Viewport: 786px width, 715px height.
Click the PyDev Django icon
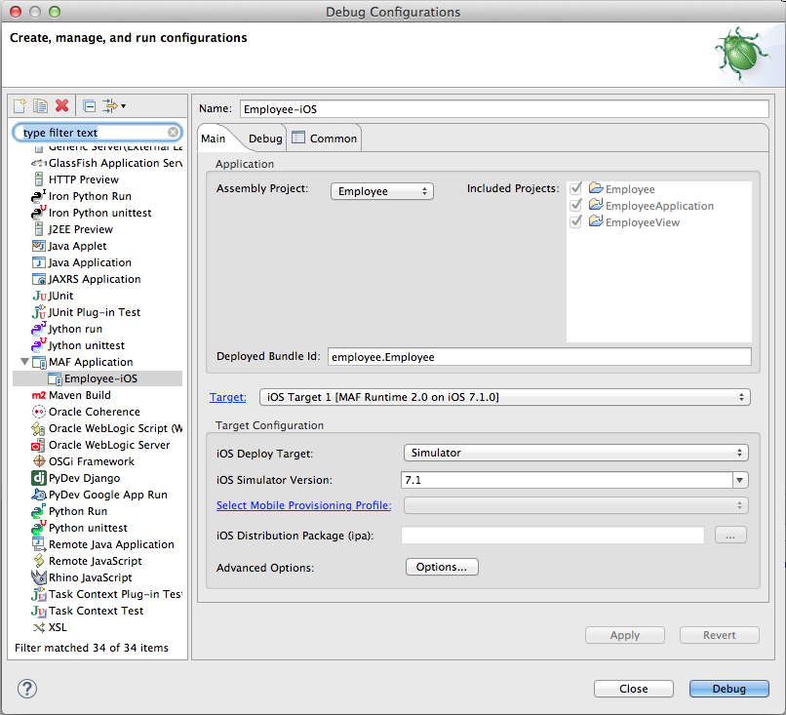39,478
